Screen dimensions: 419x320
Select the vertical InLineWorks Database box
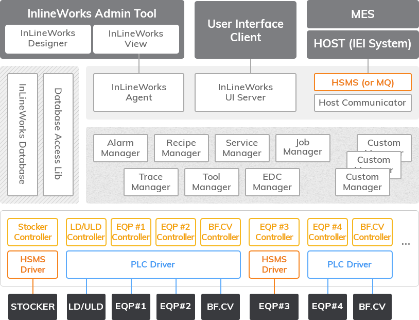(23, 134)
